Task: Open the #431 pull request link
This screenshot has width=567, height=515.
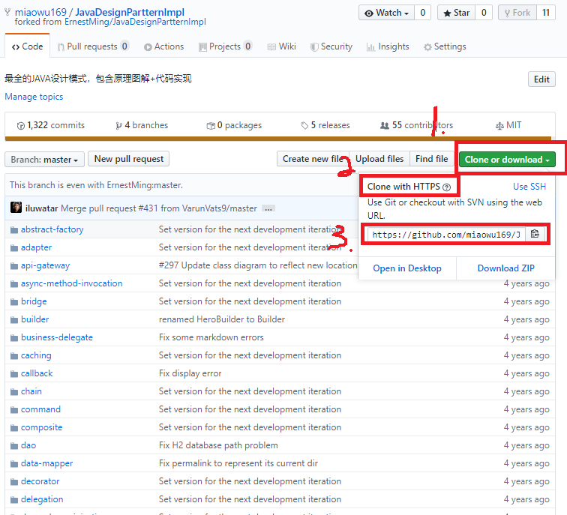Action: (148, 208)
